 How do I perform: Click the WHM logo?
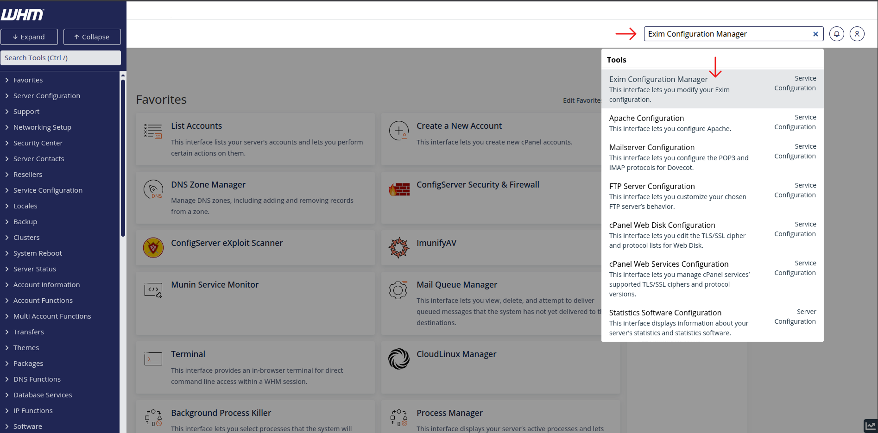pyautogui.click(x=22, y=15)
